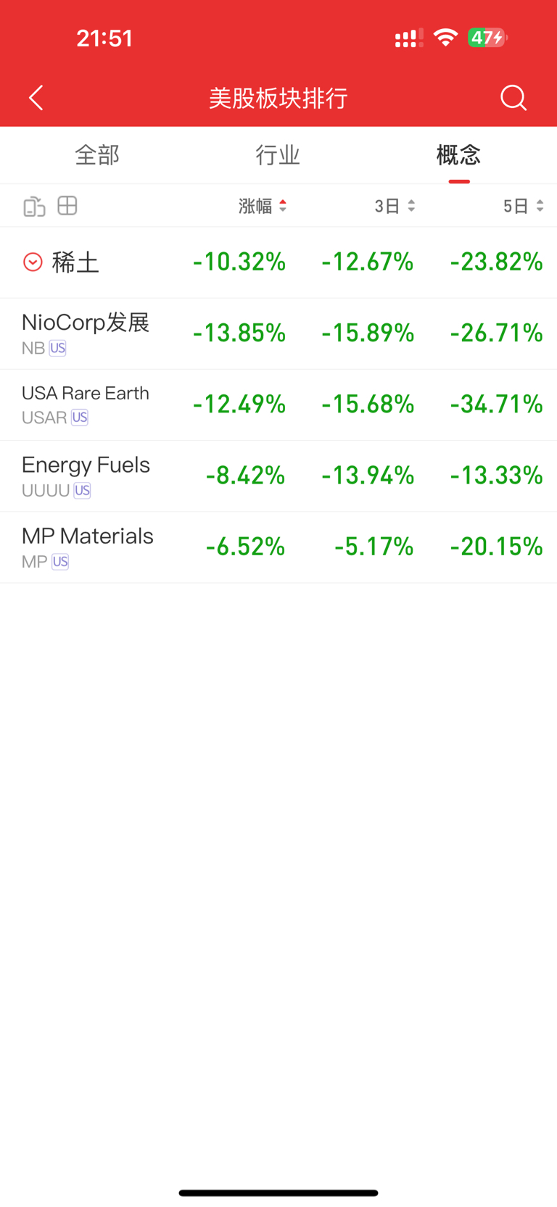View Energy Fuels stock page
Viewport: 557px width, 1207px height.
coord(86,465)
